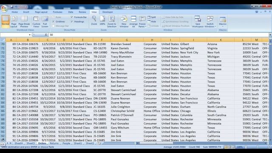Toggle the Formula Bar checkbox
Image resolution: width=272 pixels, height=153 pixels.
pyautogui.click(x=72, y=17)
